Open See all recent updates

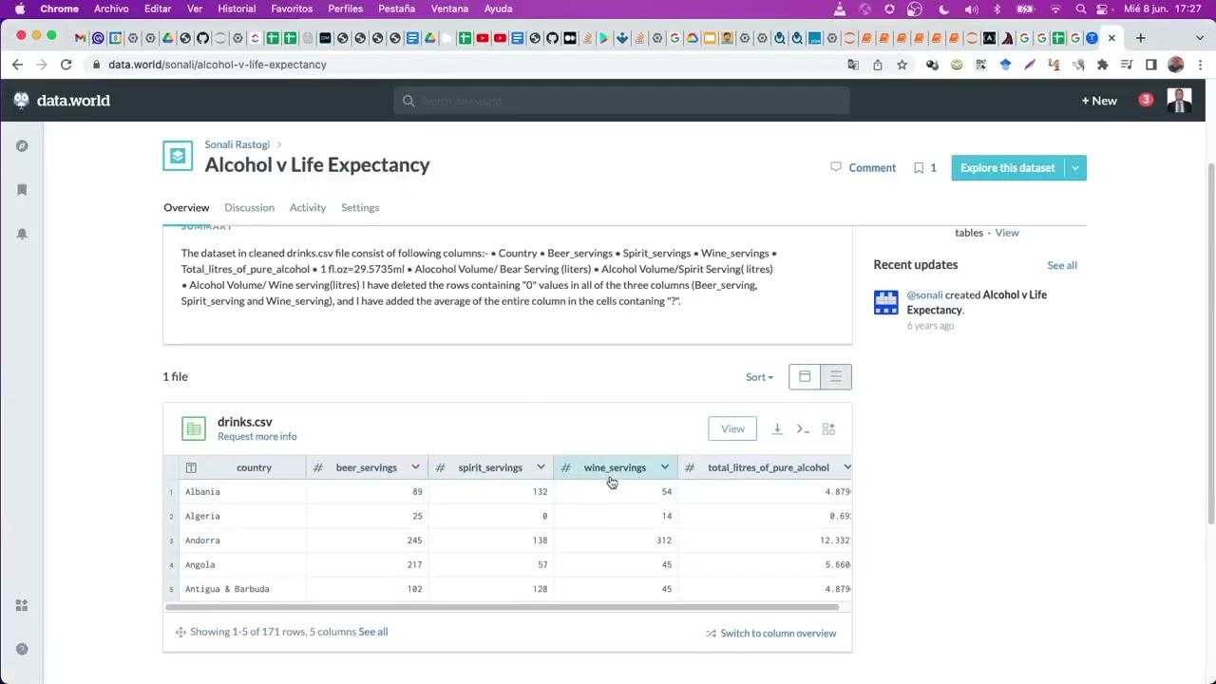(1062, 266)
